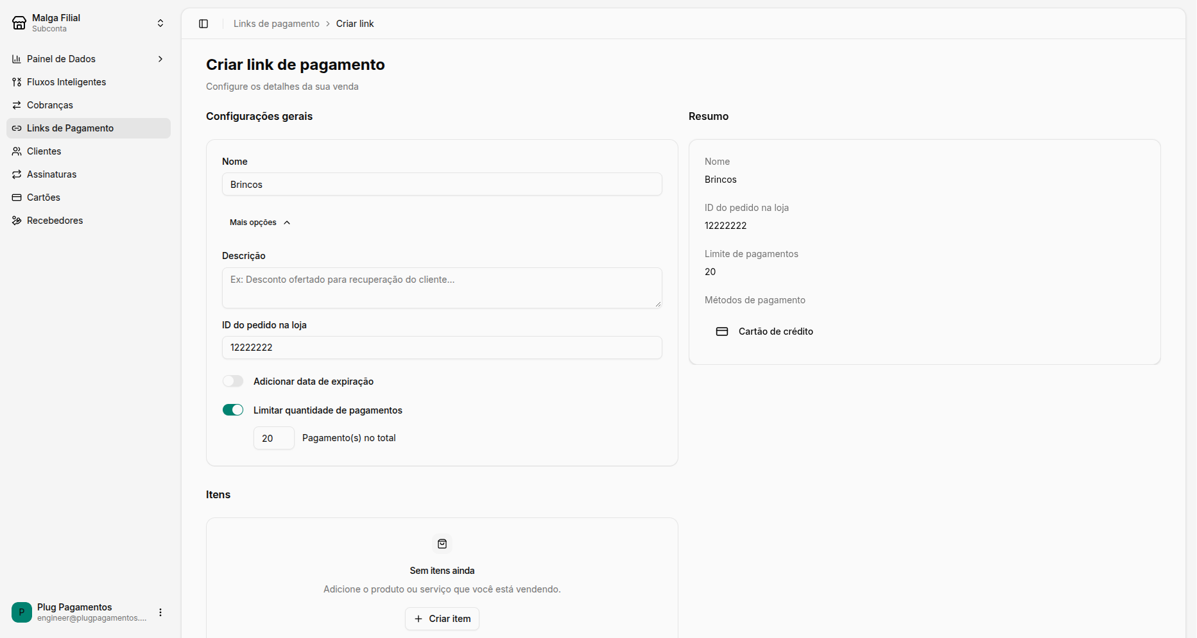Enable Adicionar data de expiração toggle
The image size is (1197, 638).
233,382
